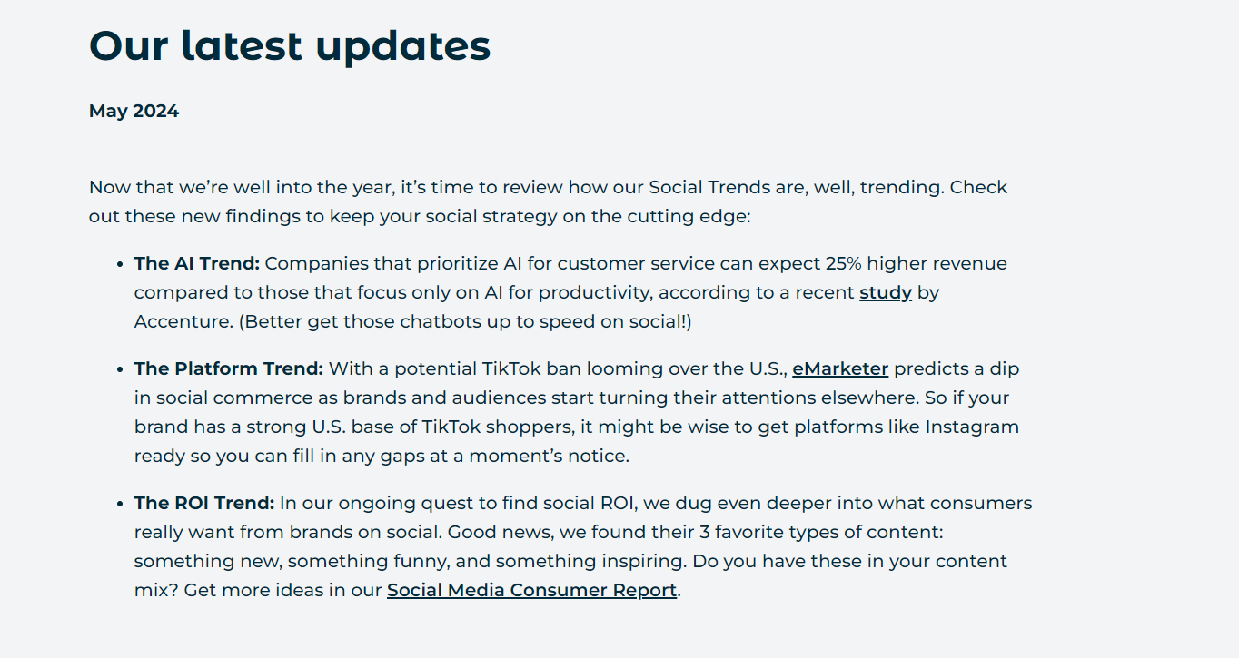Open the Social Media Consumer Report link

(531, 591)
